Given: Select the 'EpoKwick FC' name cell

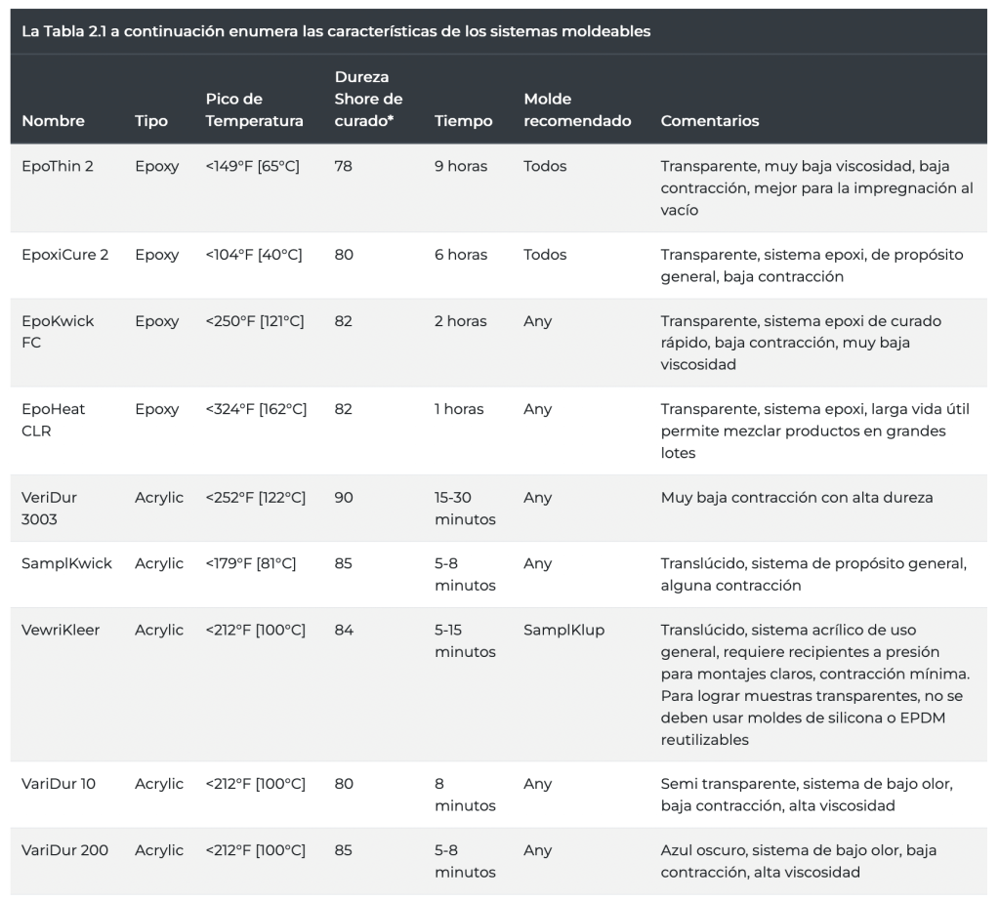Looking at the screenshot, I should 58,332.
